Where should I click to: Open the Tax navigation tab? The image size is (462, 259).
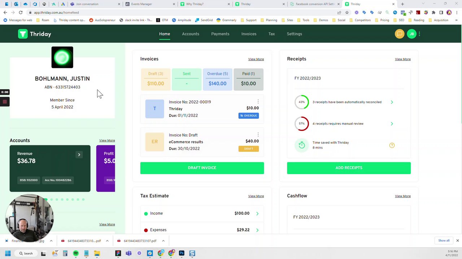point(271,34)
